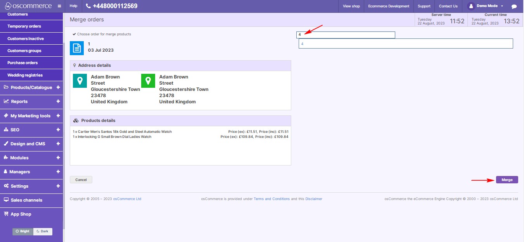Click the Managers person icon
524x242 pixels.
(6, 172)
